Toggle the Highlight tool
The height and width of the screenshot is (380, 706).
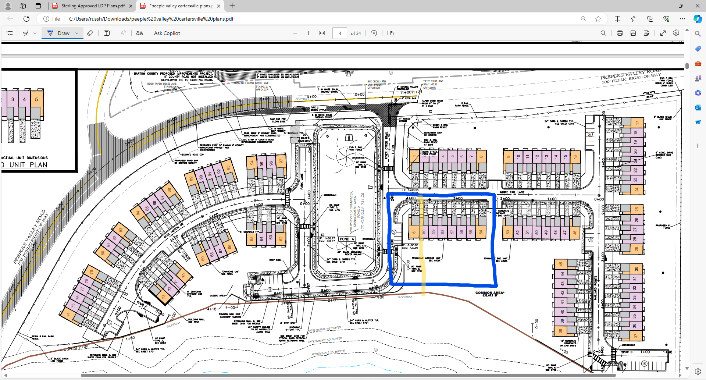[x=25, y=33]
